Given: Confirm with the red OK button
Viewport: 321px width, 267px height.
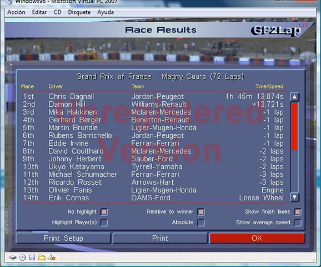Looking at the screenshot, I should click(257, 238).
